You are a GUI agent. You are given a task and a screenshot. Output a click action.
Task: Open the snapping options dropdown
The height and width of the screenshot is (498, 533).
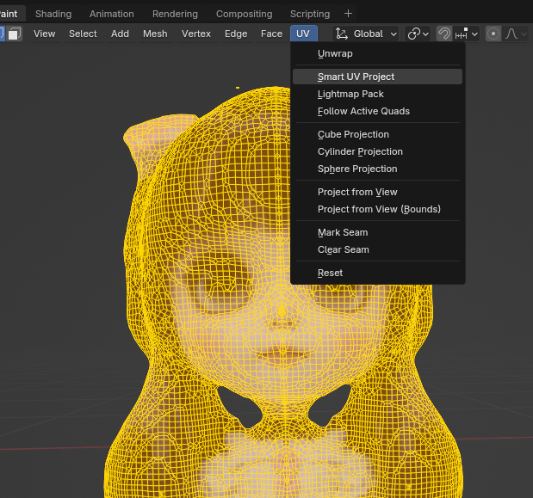pyautogui.click(x=467, y=34)
